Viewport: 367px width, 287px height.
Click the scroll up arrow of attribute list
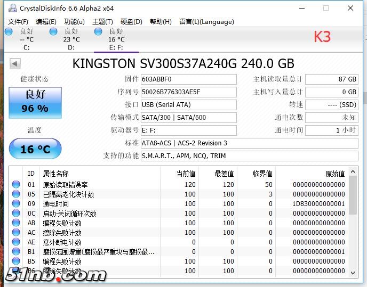(x=352, y=173)
